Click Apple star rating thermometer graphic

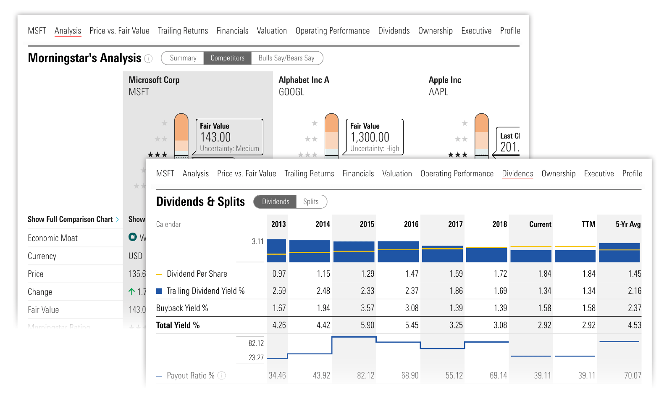coord(482,135)
